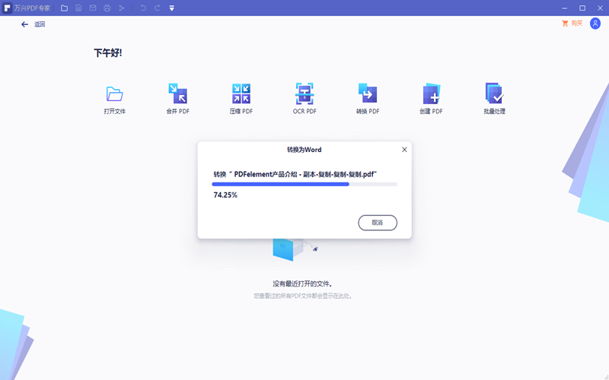Go back with the 返回 arrow
Image resolution: width=609 pixels, height=380 pixels.
pyautogui.click(x=25, y=24)
